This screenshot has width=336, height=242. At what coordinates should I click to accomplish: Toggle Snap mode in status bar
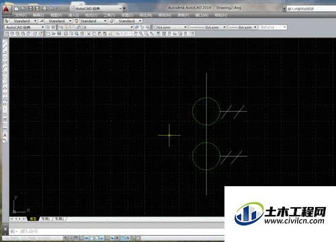pos(71,238)
